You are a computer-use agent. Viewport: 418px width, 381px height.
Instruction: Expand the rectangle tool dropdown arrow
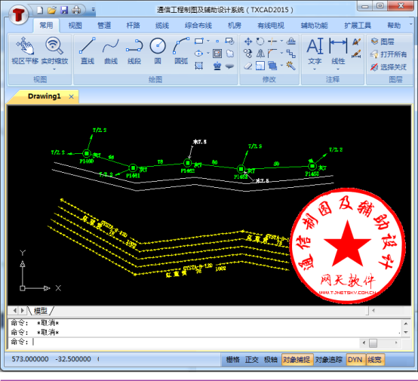(x=208, y=41)
